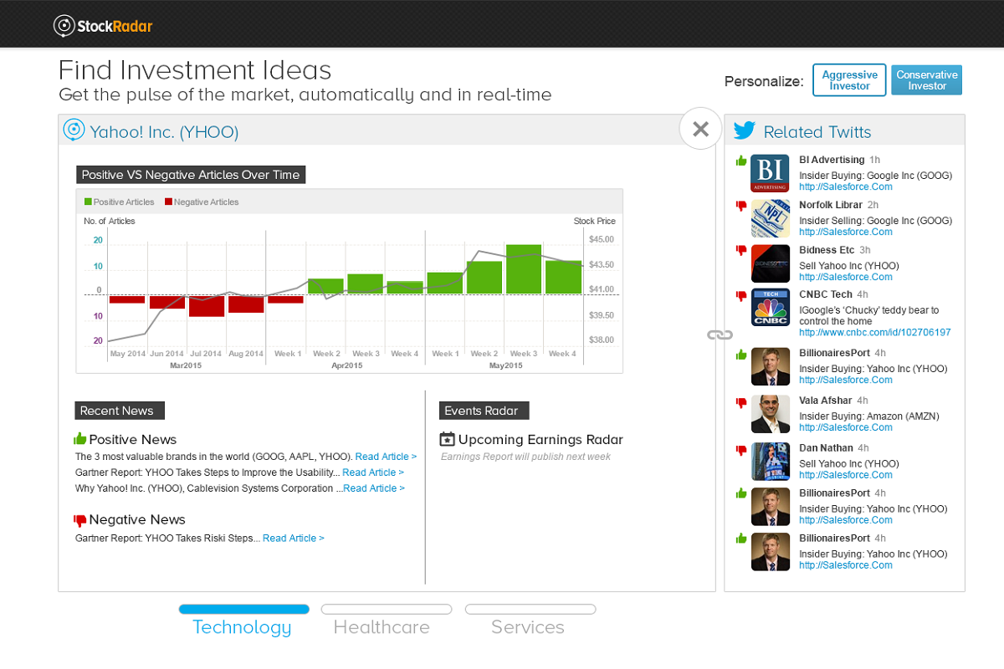The width and height of the screenshot is (1004, 669).
Task: Open Salesforce link in Dan Nathan tweet
Action: (x=846, y=474)
